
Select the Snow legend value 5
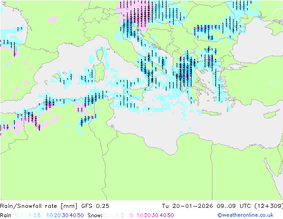(132, 215)
